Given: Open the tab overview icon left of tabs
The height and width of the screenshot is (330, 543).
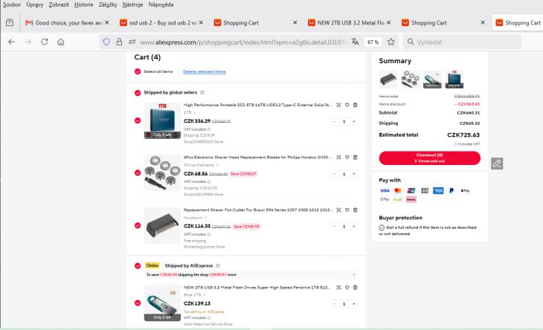Looking at the screenshot, I should pyautogui.click(x=10, y=22).
